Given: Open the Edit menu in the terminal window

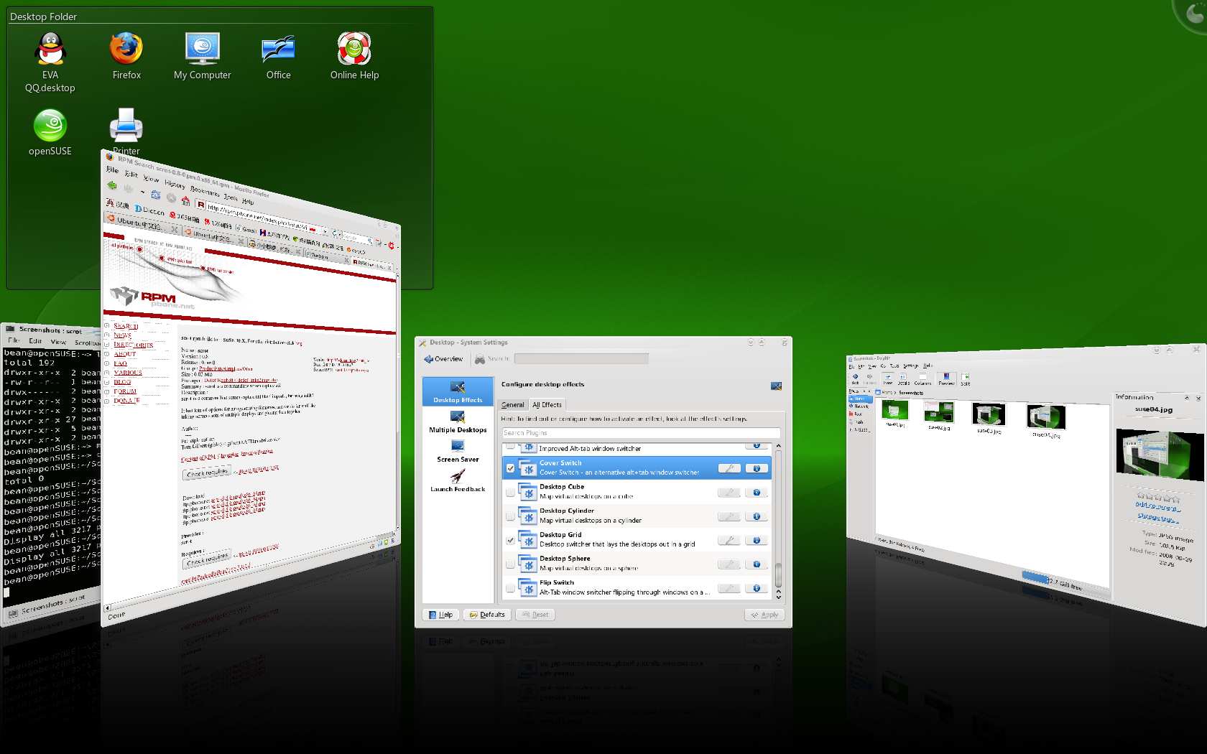Looking at the screenshot, I should coord(35,341).
